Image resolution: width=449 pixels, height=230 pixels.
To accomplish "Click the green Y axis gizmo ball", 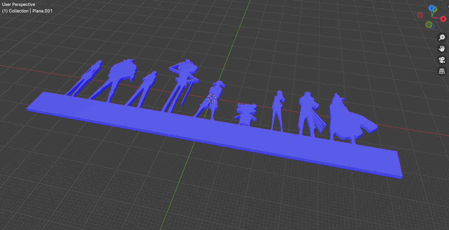I will click(435, 10).
